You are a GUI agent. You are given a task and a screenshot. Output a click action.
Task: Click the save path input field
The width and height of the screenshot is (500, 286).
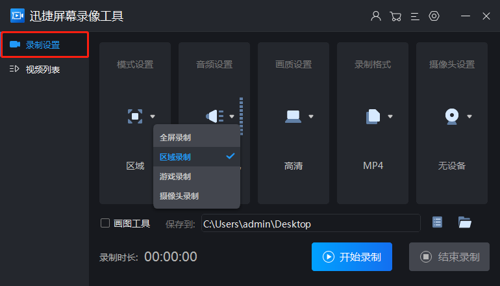pyautogui.click(x=311, y=223)
